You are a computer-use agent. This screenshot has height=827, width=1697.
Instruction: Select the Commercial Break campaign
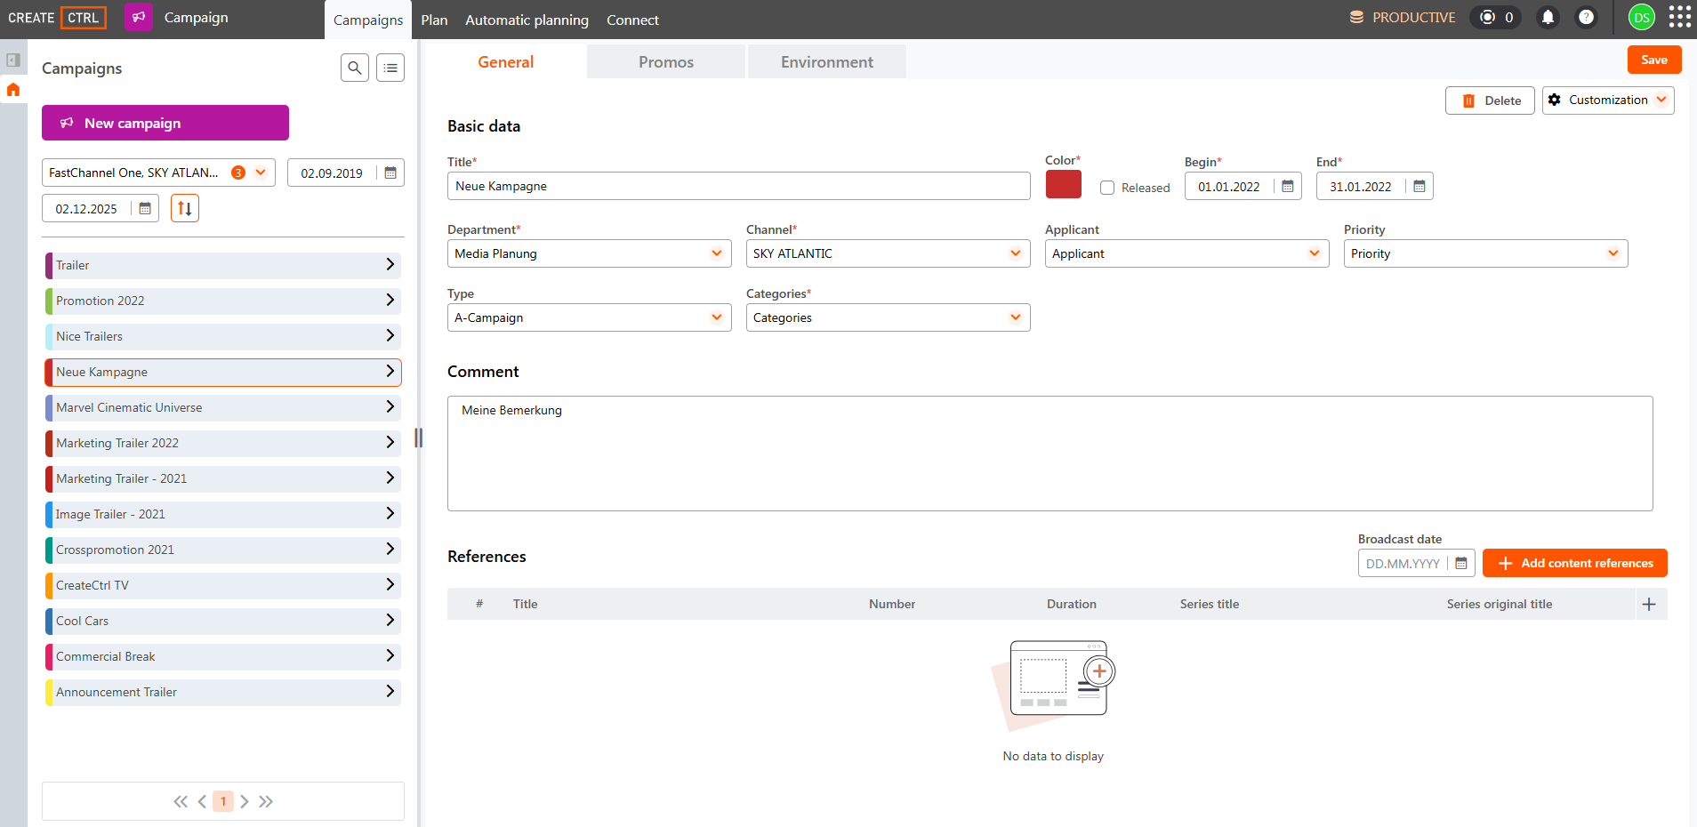(223, 656)
